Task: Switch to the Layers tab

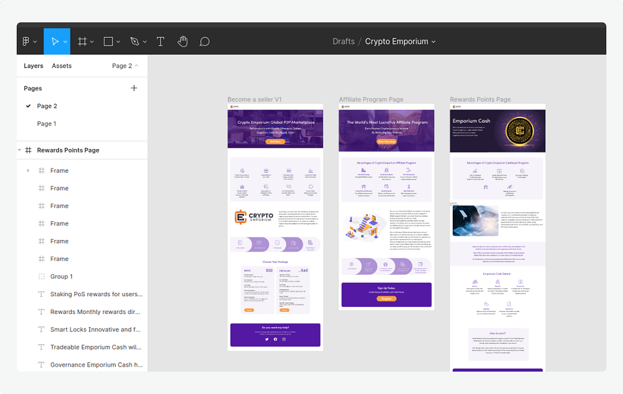Action: click(x=33, y=66)
